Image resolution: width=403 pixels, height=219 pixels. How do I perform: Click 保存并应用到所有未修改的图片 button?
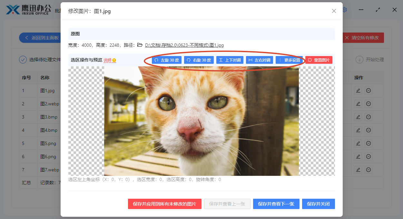[x=165, y=204]
